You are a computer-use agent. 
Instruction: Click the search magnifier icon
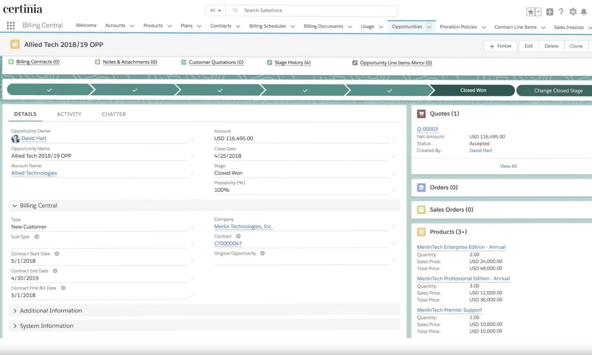click(235, 10)
